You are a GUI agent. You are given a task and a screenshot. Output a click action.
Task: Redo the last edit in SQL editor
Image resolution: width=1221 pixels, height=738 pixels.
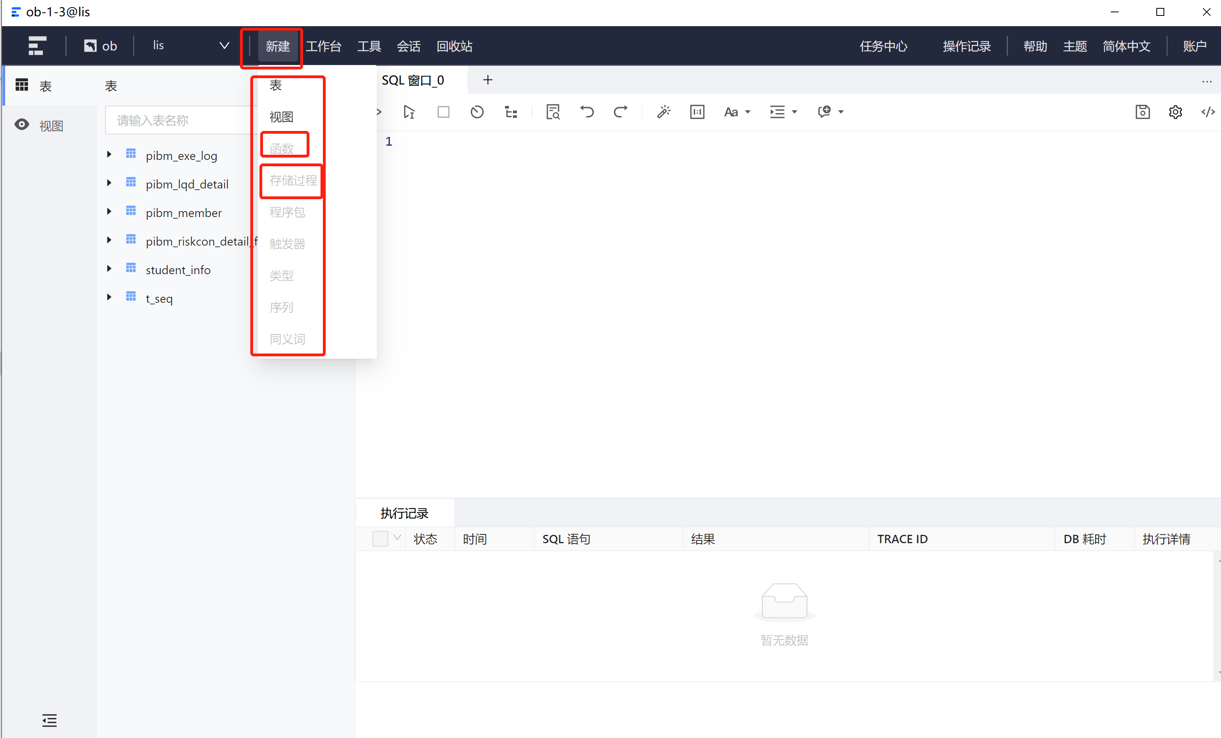point(620,111)
